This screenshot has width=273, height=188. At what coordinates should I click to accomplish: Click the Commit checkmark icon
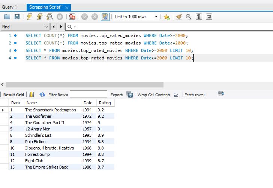pos(85,17)
